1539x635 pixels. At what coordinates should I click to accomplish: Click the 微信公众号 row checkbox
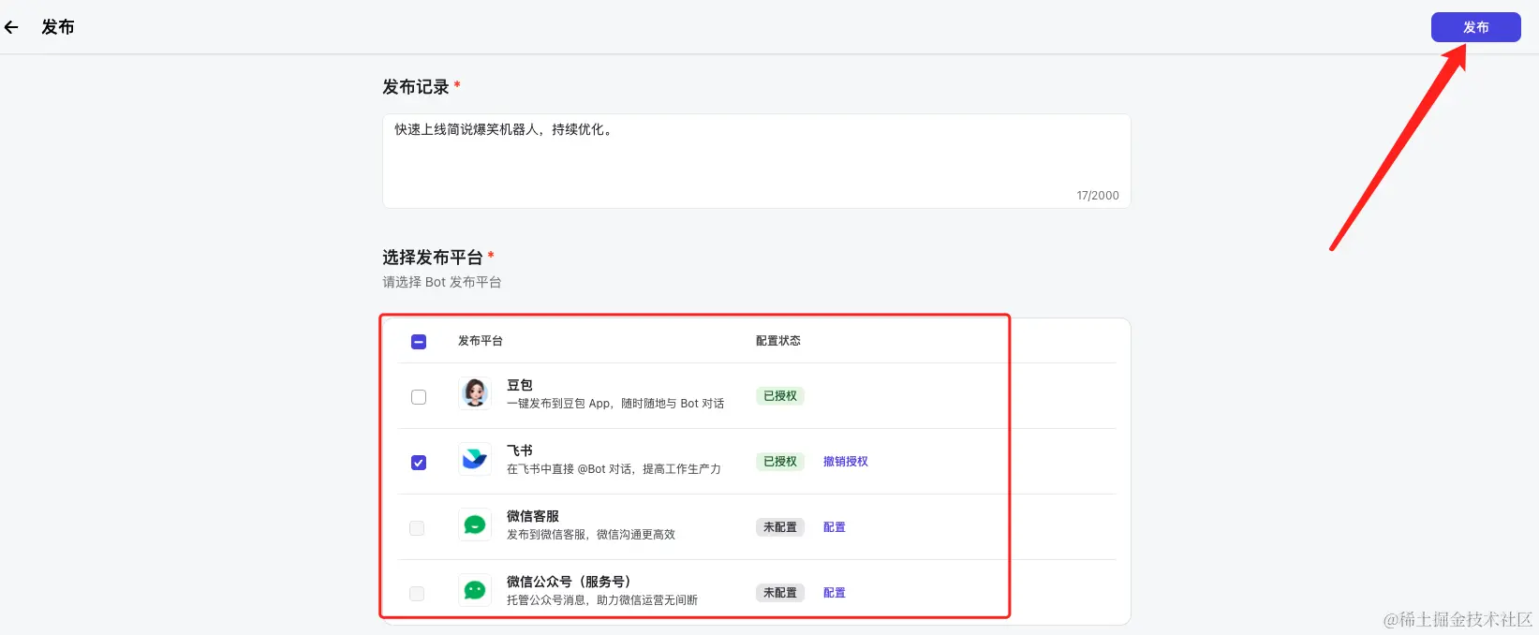417,594
